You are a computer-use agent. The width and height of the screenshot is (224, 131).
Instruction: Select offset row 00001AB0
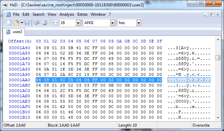(20, 85)
